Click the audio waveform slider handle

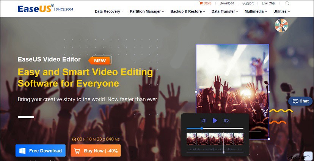(x=223, y=152)
